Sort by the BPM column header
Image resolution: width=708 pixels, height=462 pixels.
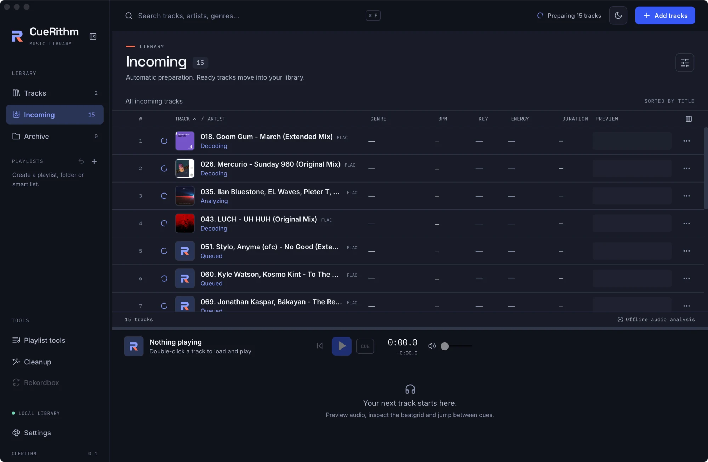pyautogui.click(x=442, y=119)
